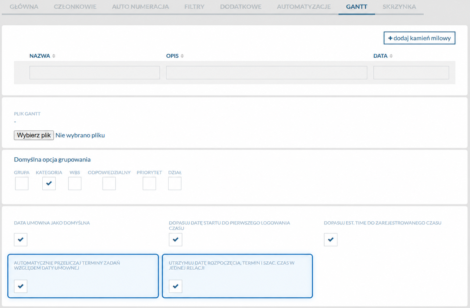Image resolution: width=470 pixels, height=308 pixels.
Task: Open the SKRZYNKA tab
Action: click(x=399, y=7)
